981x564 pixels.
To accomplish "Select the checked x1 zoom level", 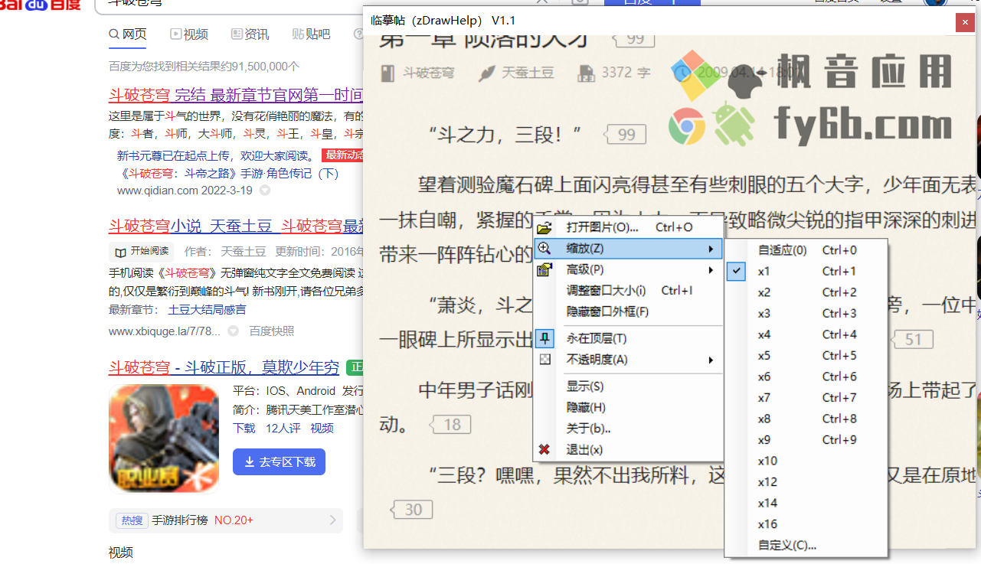I will [x=806, y=271].
